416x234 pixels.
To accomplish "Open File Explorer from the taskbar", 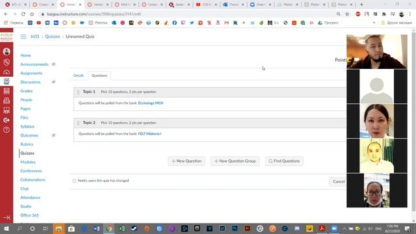I will click(58, 229).
